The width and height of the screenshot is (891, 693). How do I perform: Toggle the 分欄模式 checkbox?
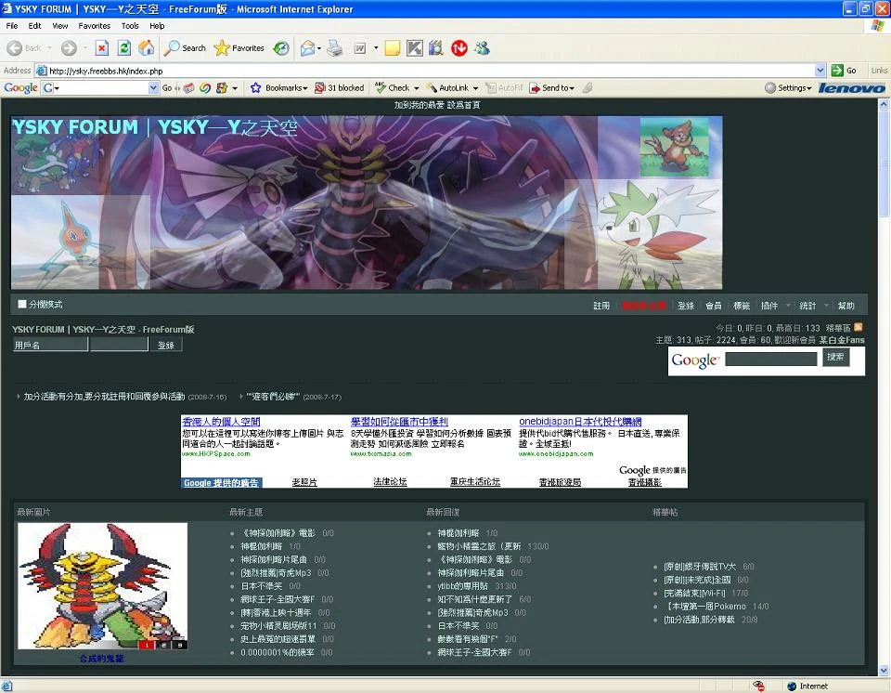(22, 305)
